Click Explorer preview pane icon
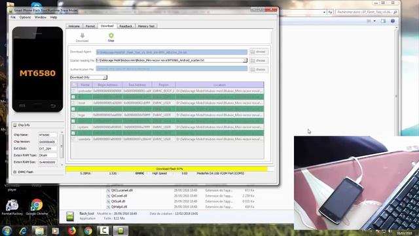Viewport: 419px width, 236px height. pyautogui.click(x=383, y=21)
